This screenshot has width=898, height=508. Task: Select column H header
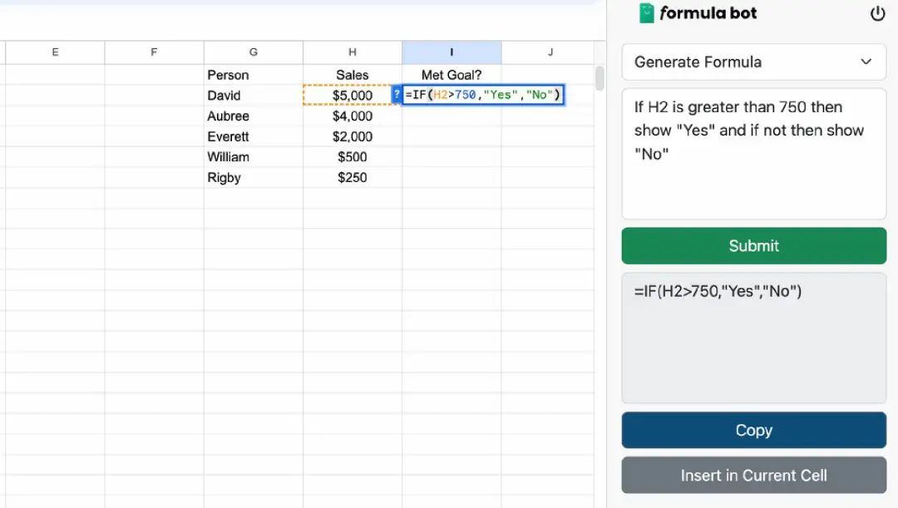353,52
